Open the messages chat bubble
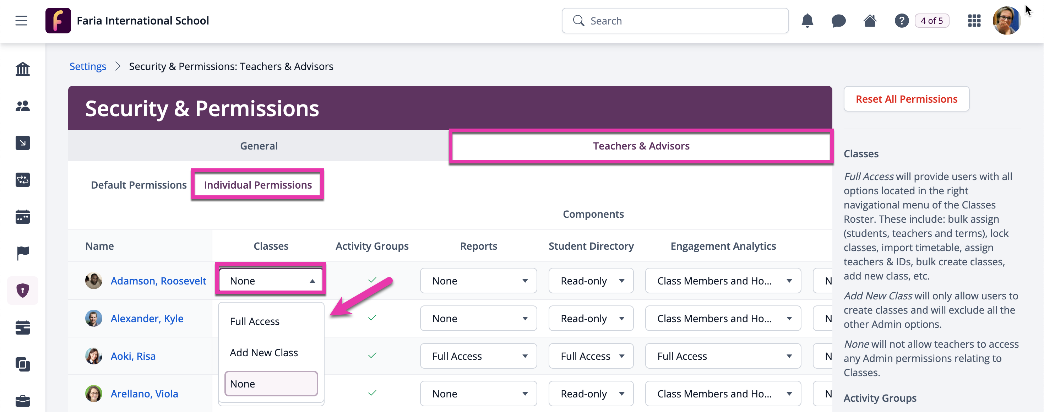The width and height of the screenshot is (1044, 412). [838, 21]
